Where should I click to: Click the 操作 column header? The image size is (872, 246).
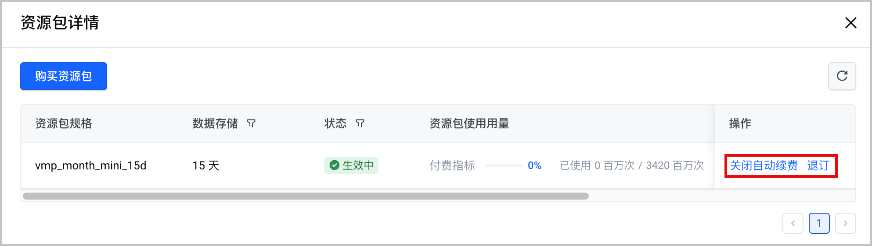(740, 123)
